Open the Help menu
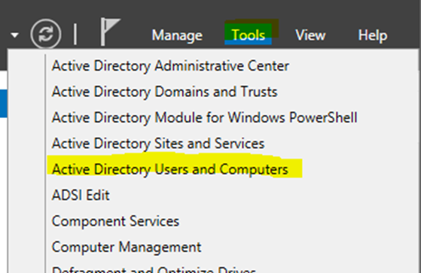The width and height of the screenshot is (421, 273). pos(373,35)
